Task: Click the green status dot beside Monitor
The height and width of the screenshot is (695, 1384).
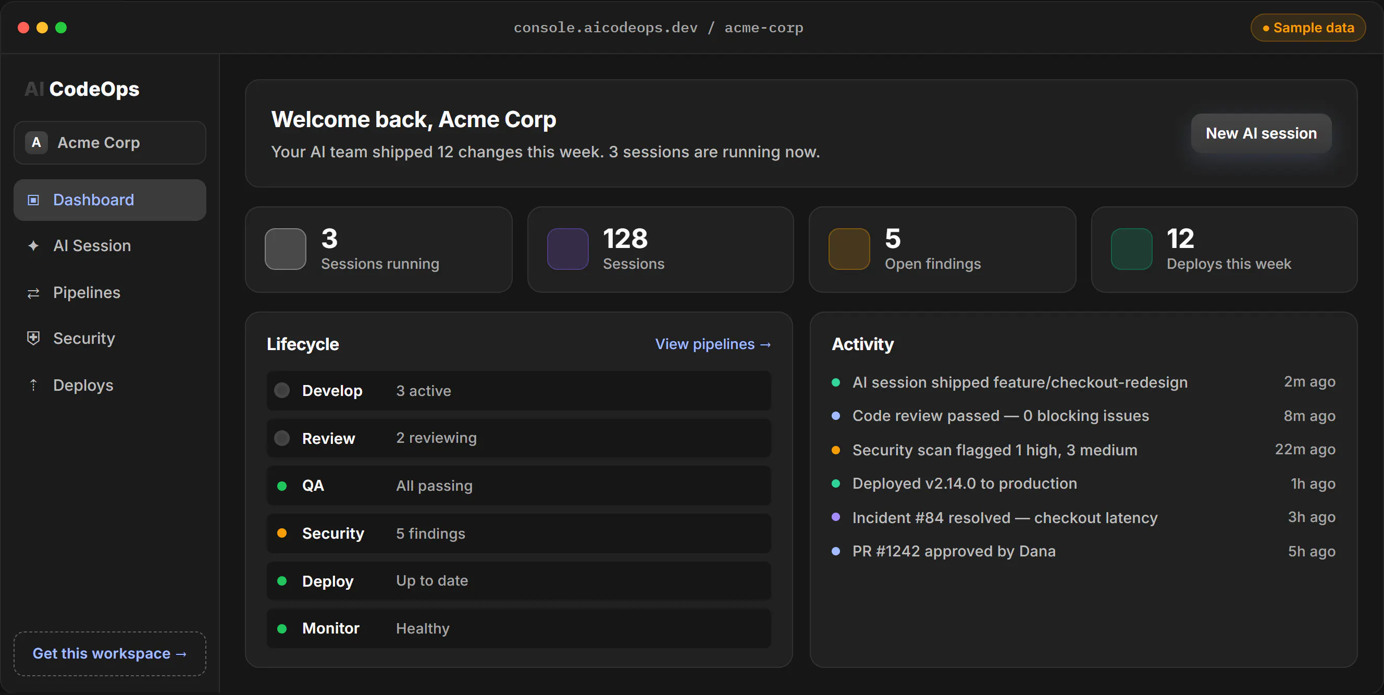Action: pyautogui.click(x=281, y=628)
